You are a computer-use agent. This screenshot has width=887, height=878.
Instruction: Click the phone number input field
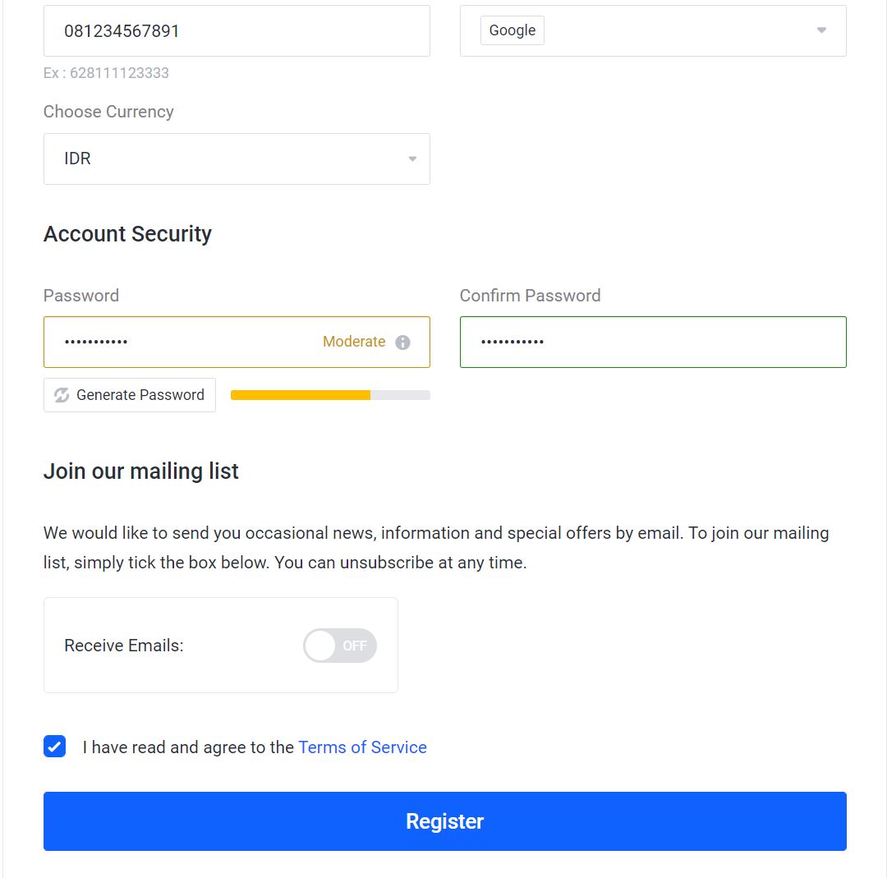coord(237,30)
